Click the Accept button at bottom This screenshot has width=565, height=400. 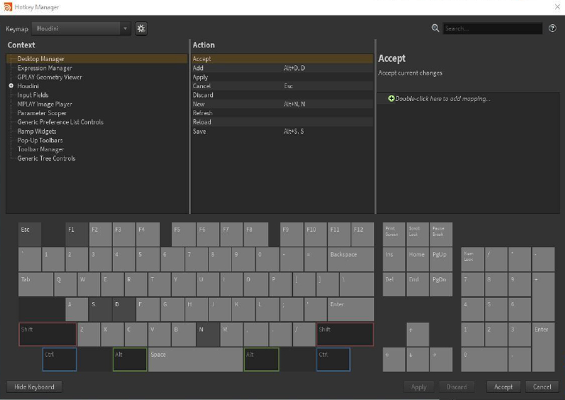click(x=503, y=387)
